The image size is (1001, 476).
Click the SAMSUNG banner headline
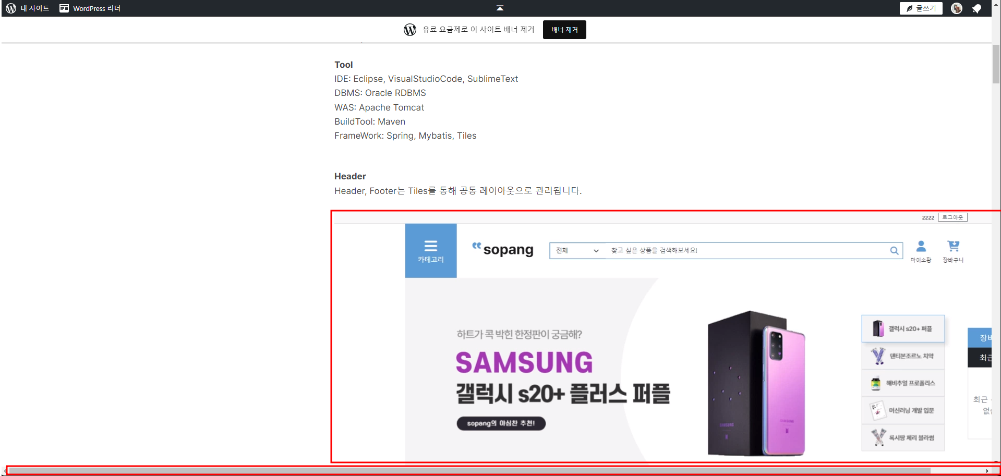point(524,362)
